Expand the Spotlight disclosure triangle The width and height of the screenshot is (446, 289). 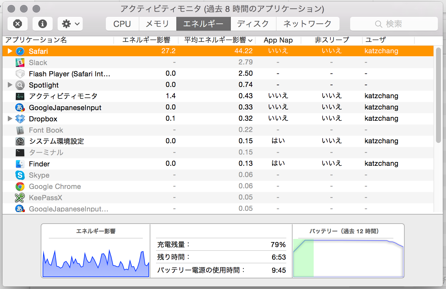pyautogui.click(x=10, y=85)
